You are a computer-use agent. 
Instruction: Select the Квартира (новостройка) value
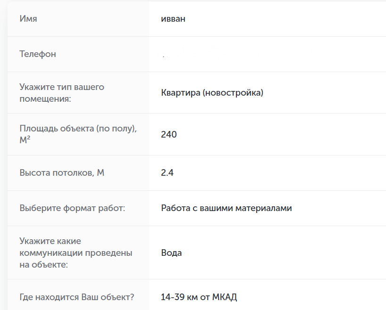pos(212,93)
